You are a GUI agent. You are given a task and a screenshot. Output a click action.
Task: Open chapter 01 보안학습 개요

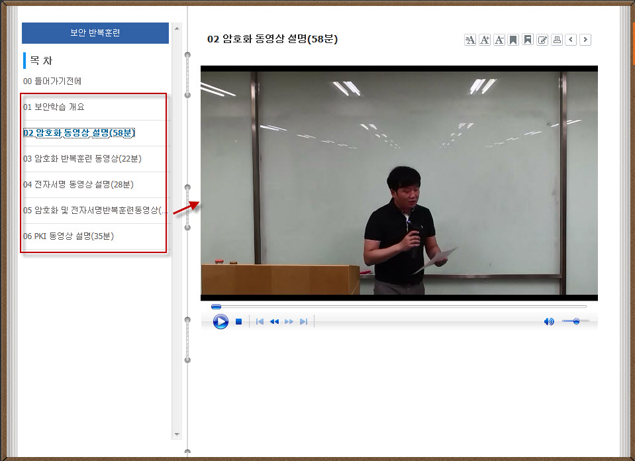[x=54, y=107]
